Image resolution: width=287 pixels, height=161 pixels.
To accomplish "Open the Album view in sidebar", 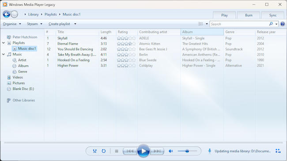I will tap(20, 66).
